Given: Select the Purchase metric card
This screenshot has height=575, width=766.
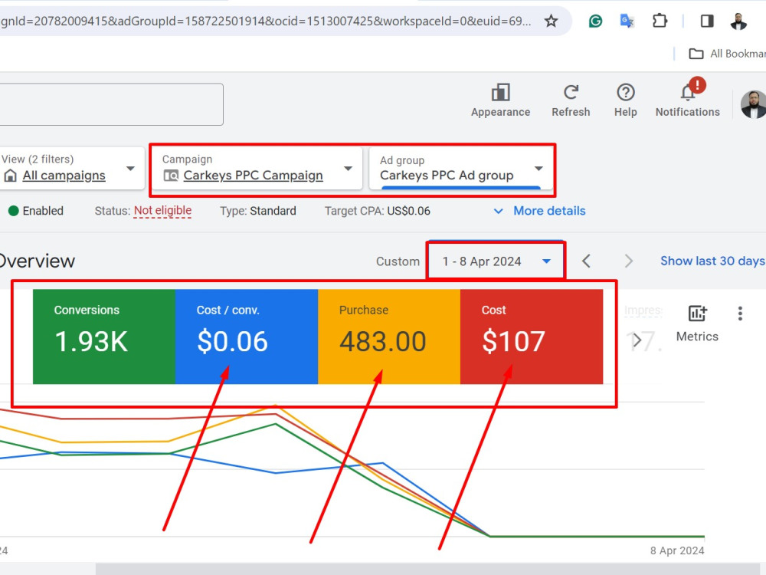Looking at the screenshot, I should tap(389, 337).
